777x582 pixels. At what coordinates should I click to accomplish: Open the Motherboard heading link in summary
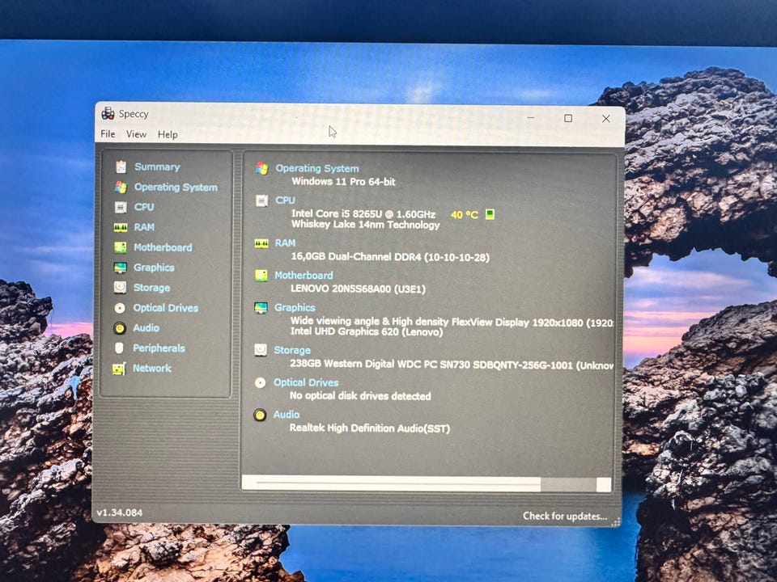[304, 275]
